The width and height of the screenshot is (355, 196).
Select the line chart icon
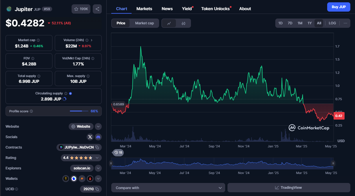pos(169,23)
